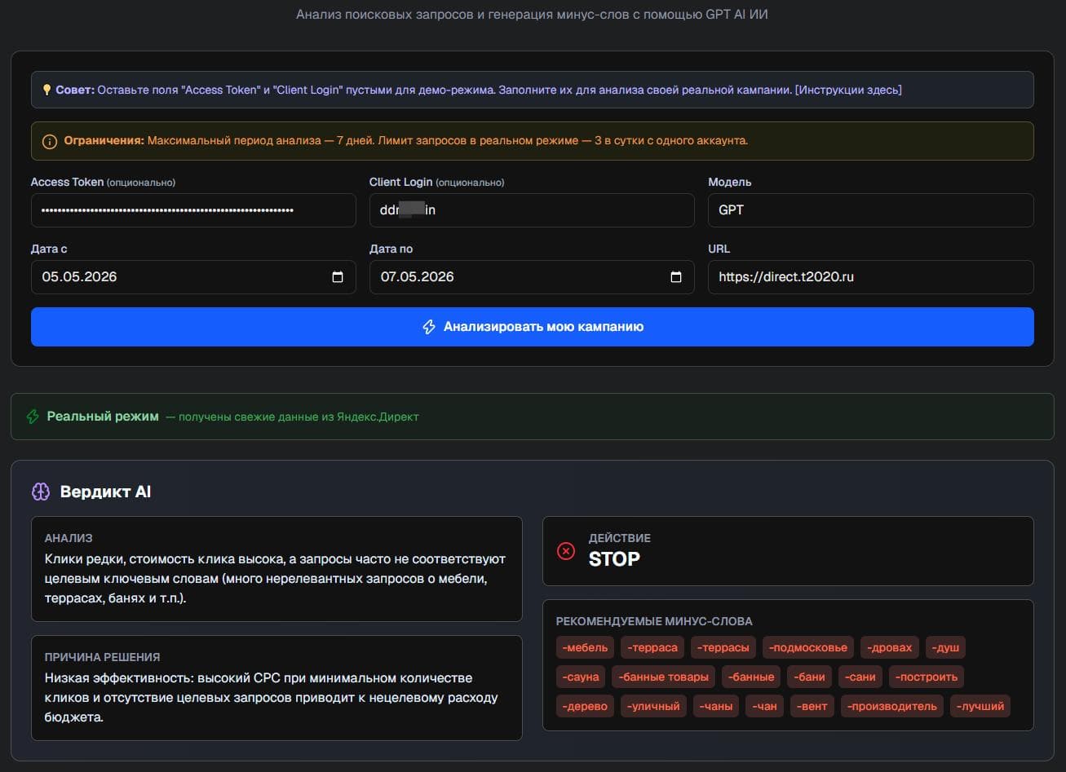This screenshot has height=772, width=1066.
Task: Select the "-производитель" minus-word tag
Action: coord(892,706)
